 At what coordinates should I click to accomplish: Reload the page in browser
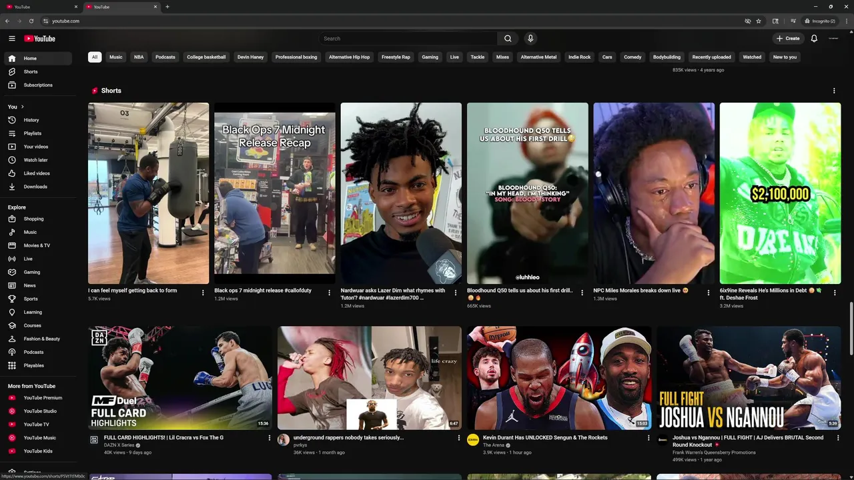[x=31, y=21]
